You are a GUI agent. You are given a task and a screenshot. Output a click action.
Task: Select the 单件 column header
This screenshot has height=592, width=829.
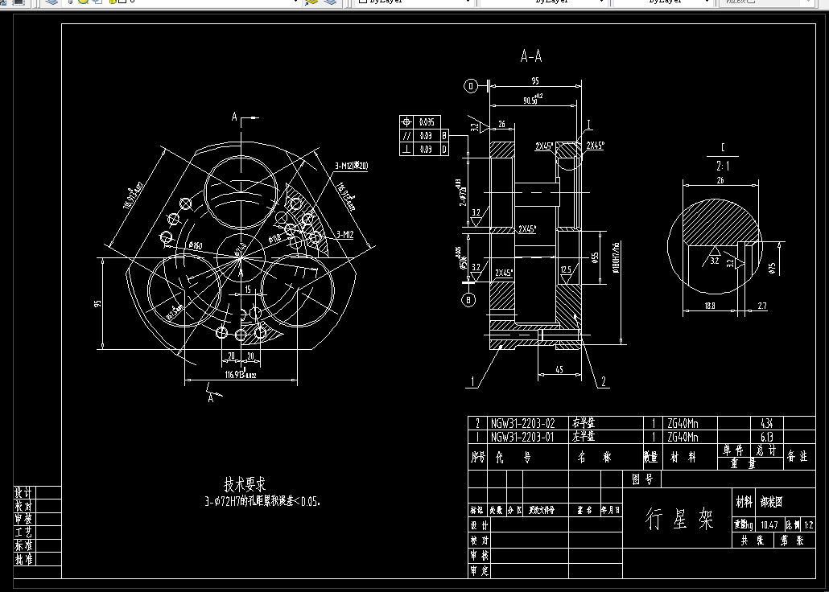734,450
